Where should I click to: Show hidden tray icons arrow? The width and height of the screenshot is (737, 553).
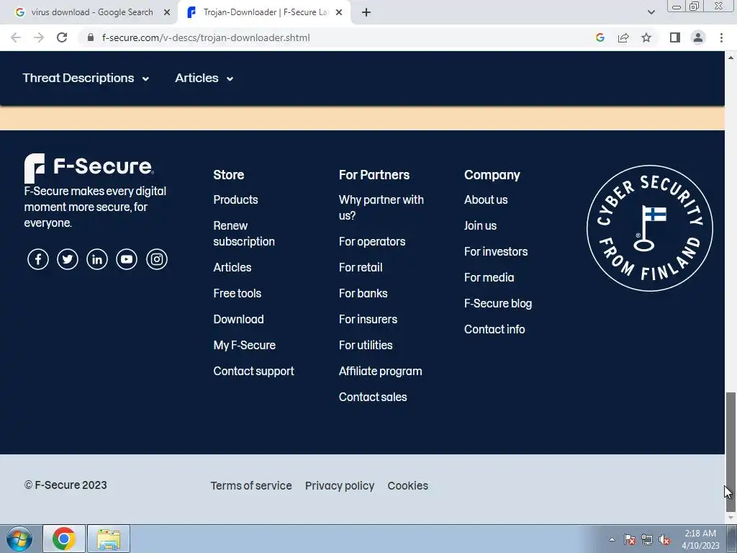612,539
